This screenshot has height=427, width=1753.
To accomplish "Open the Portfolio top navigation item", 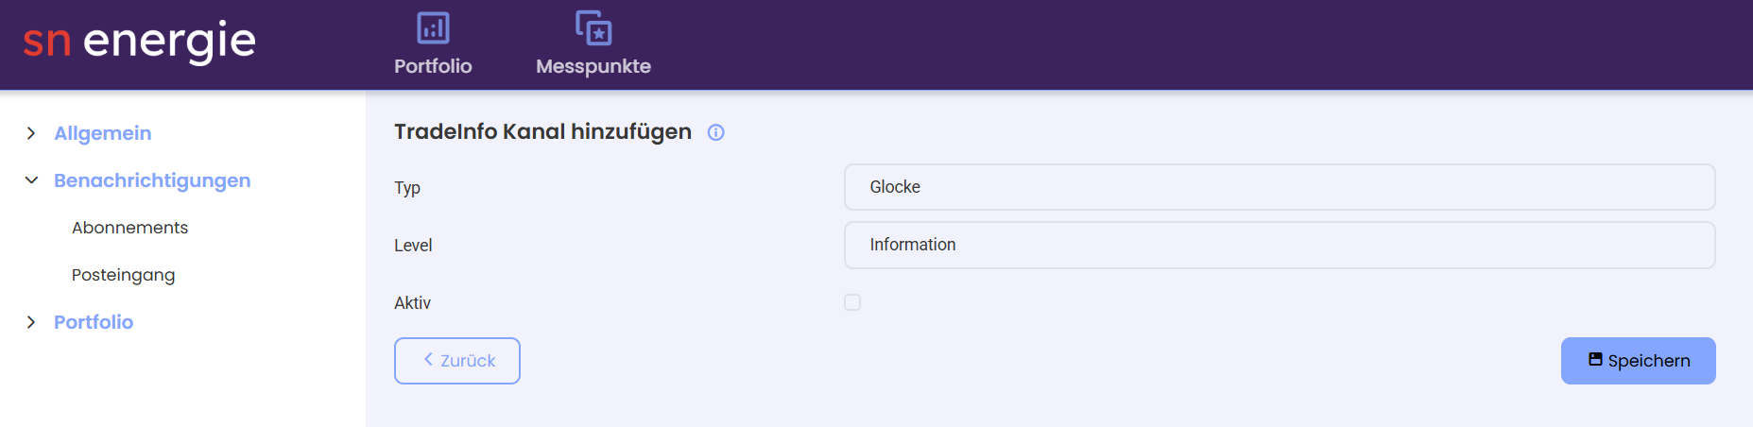I will click(x=433, y=43).
